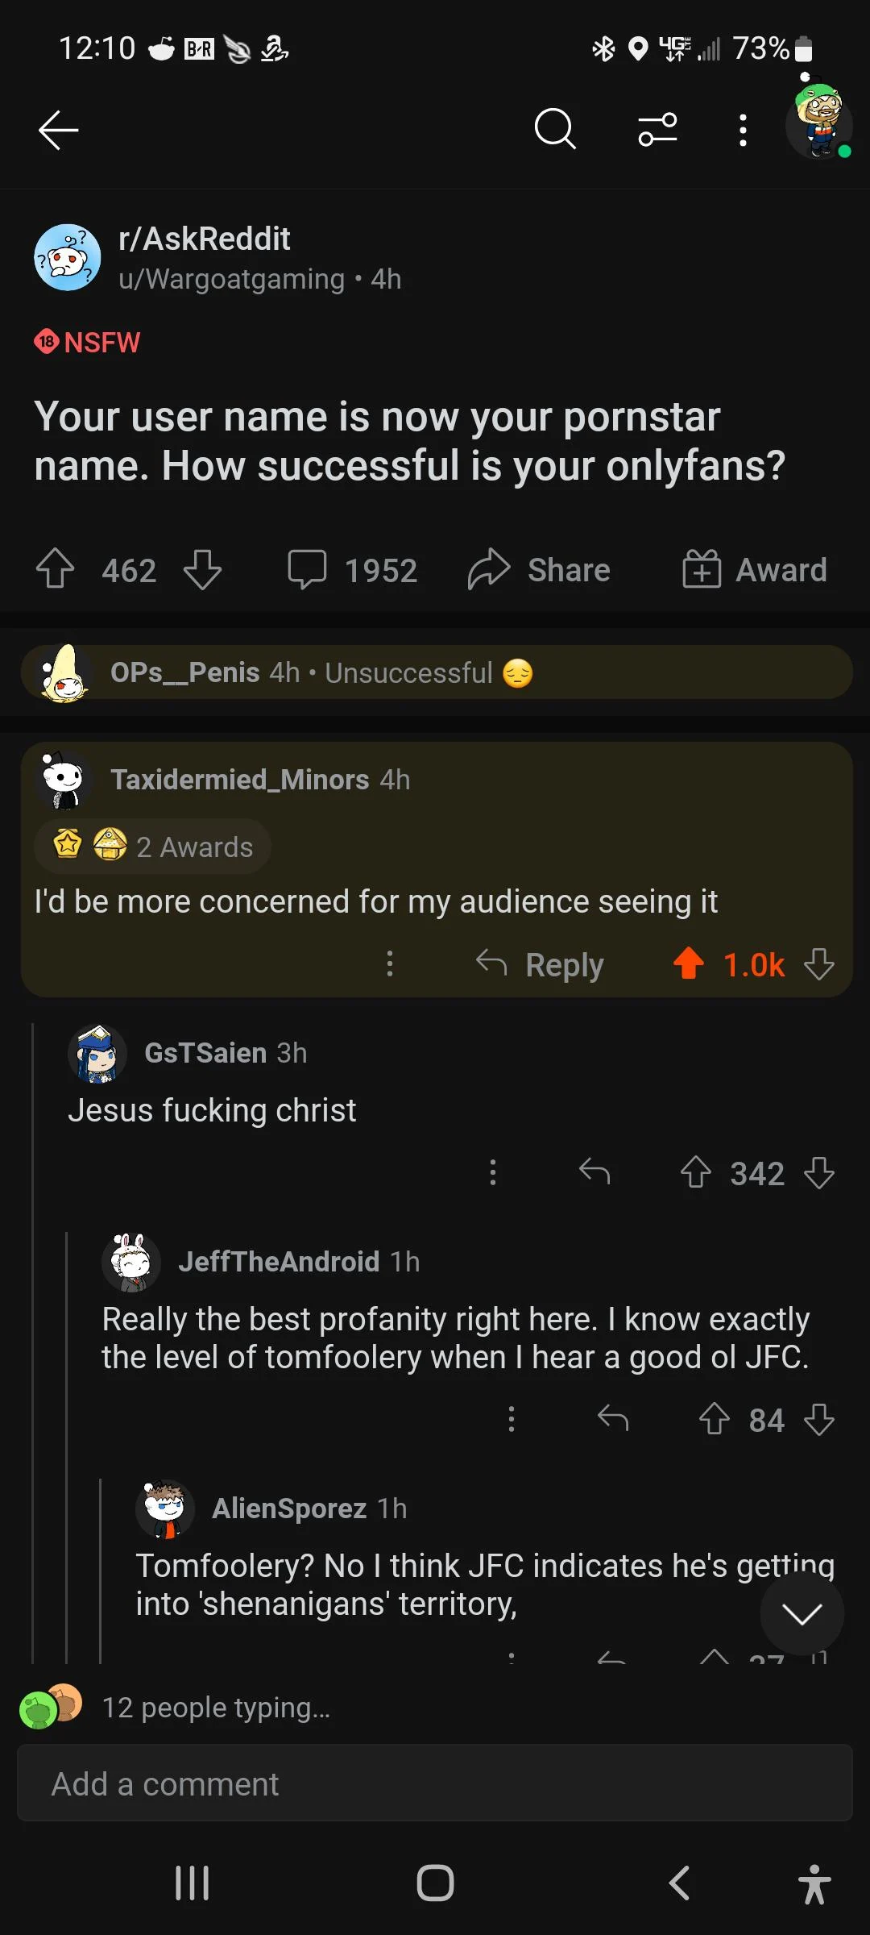Expand collapsed OPs__Penis comment
870x1935 pixels.
click(435, 672)
